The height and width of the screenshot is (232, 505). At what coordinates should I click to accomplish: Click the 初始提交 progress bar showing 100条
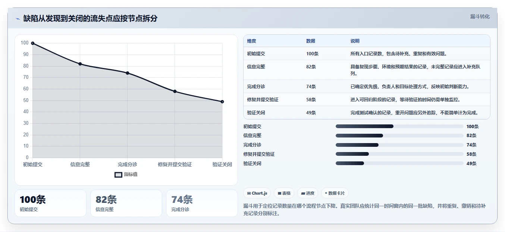coord(399,126)
